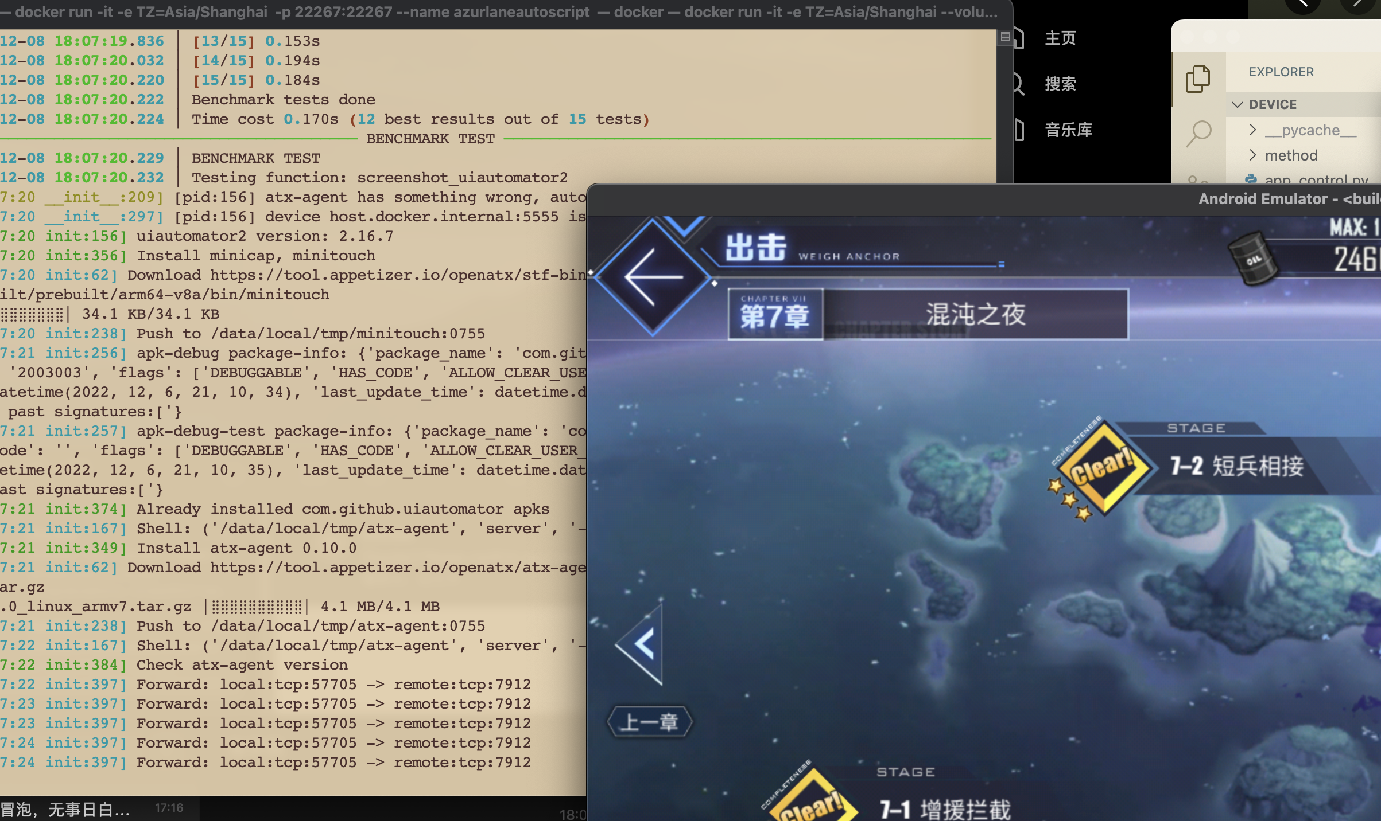1381x821 pixels.
Task: Click the 搜索 search item in music sidebar
Action: pos(1060,84)
